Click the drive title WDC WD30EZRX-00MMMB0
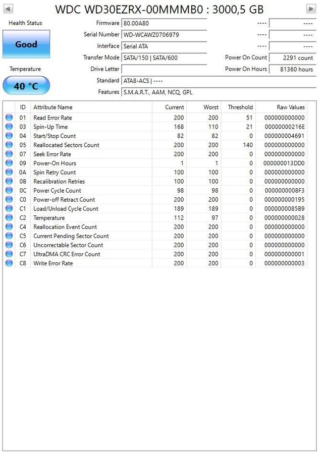The height and width of the screenshot is (454, 319). click(129, 10)
